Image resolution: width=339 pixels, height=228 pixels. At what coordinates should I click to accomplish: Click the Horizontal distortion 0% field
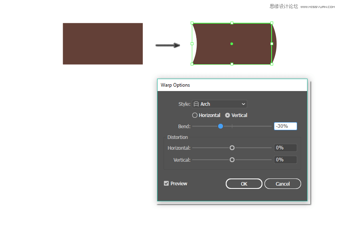(285, 148)
